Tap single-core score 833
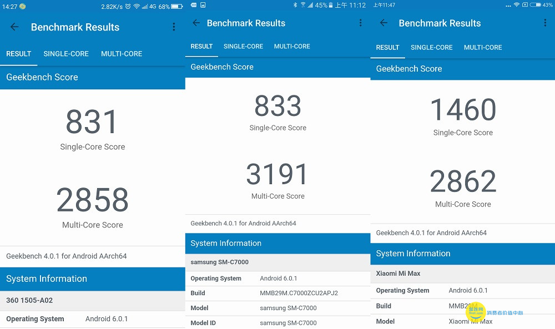The height and width of the screenshot is (329, 555). [278, 106]
